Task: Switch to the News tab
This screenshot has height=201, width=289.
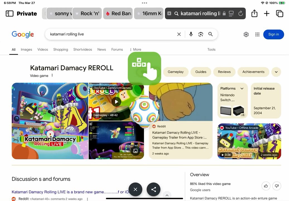Action: pos(102,49)
